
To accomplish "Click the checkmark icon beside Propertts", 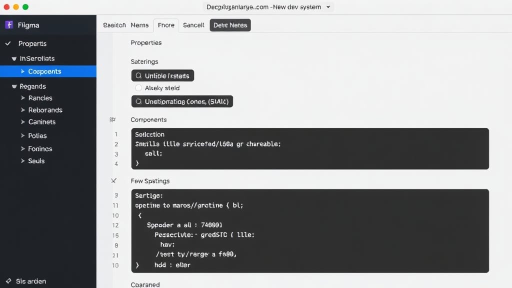I will 7,43.
